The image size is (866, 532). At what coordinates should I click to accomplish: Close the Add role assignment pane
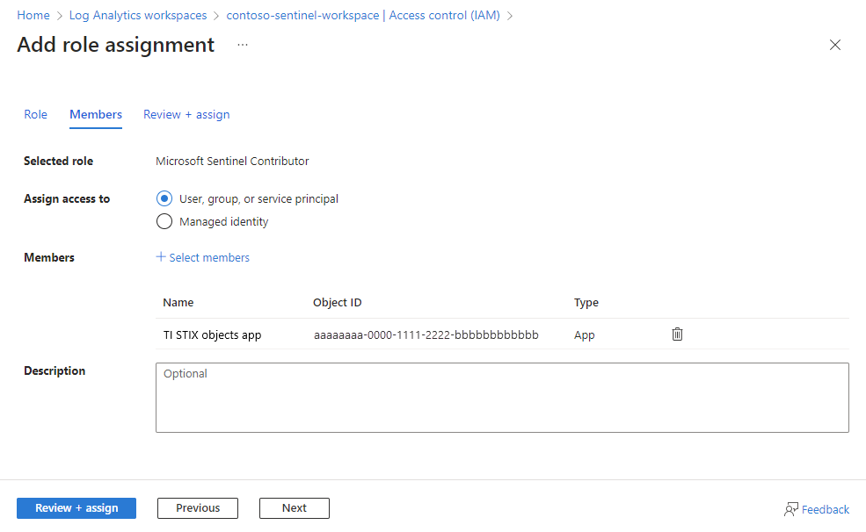click(x=834, y=45)
